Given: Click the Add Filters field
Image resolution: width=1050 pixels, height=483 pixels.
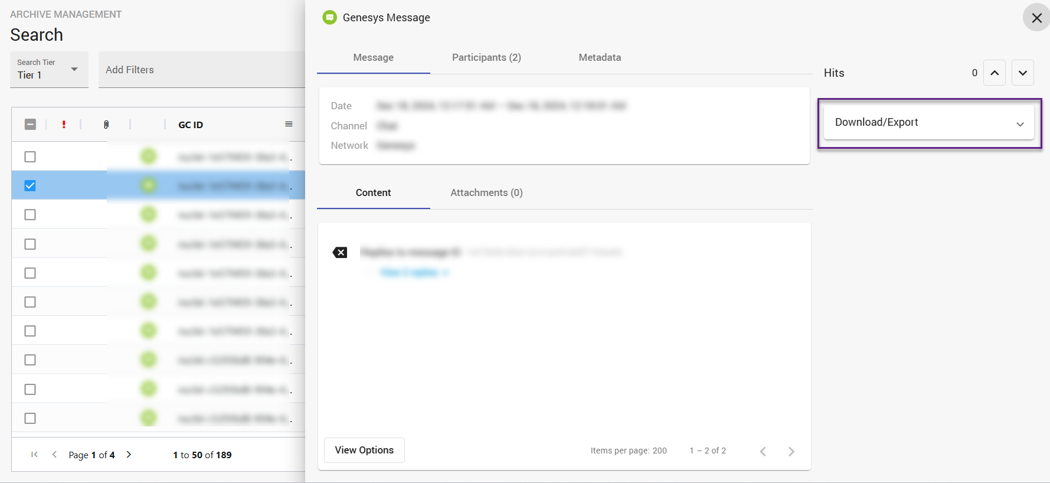Looking at the screenshot, I should (202, 70).
